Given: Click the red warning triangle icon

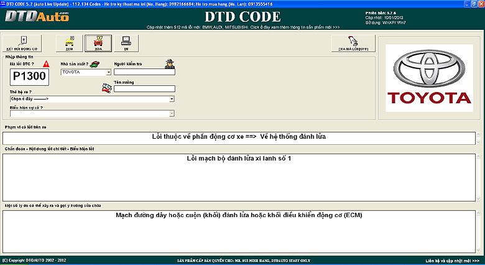Looking at the screenshot, I should coord(46,64).
